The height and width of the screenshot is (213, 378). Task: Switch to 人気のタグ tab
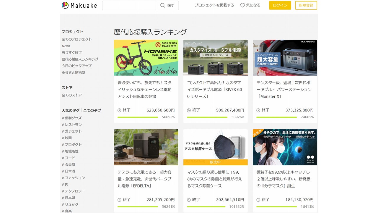[x=71, y=110]
